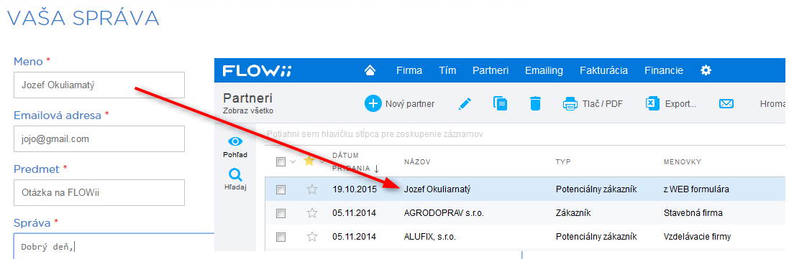This screenshot has width=789, height=259.
Task: Click the envelope email icon
Action: click(x=726, y=104)
